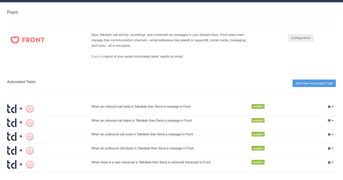This screenshot has width=343, height=180.
Task: Select the Talkdesk td icon on the voicemail row
Action: [x=11, y=165]
